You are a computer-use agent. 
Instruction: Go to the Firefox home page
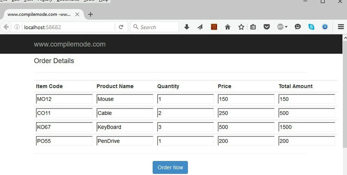coord(227,27)
